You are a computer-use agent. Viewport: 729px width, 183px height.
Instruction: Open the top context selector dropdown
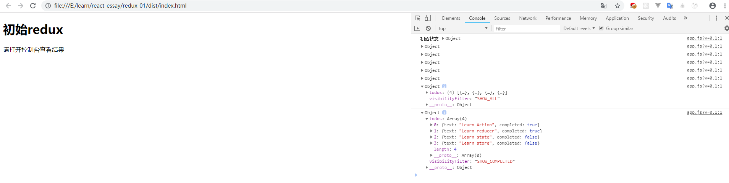[463, 29]
